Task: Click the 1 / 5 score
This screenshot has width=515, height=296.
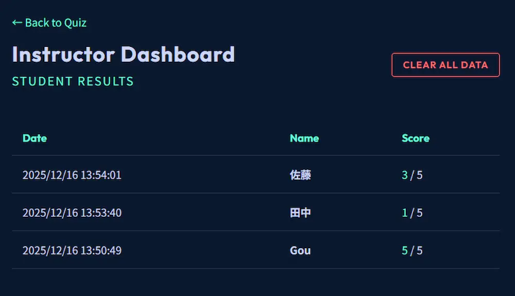Action: tap(412, 213)
